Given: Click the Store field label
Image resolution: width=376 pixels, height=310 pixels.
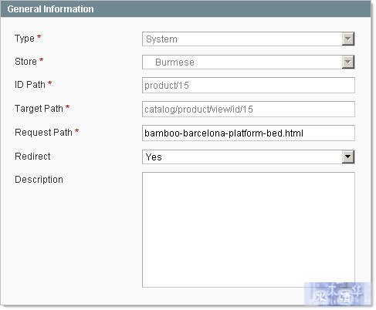Looking at the screenshot, I should pyautogui.click(x=25, y=62).
